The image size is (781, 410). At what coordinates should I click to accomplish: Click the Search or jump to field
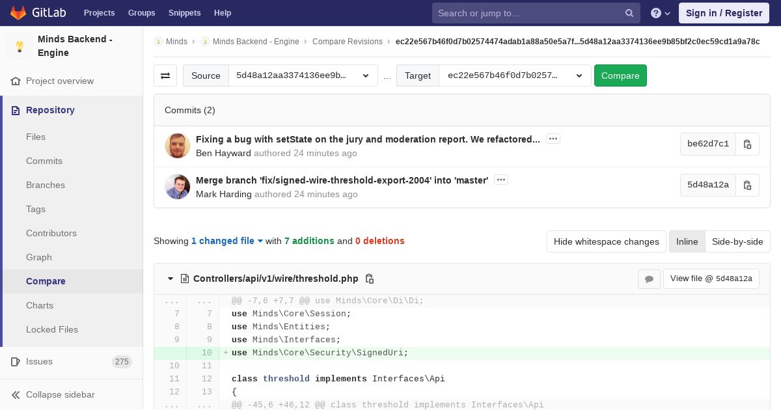pyautogui.click(x=527, y=13)
